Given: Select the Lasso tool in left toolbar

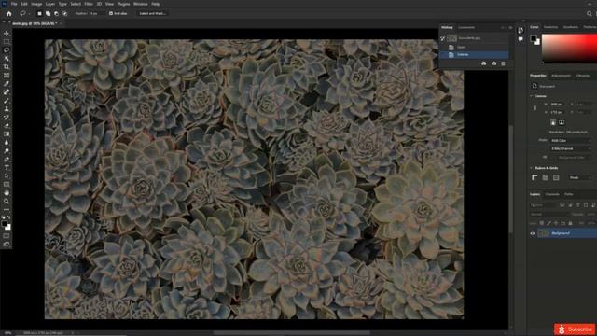Looking at the screenshot, I should 7,50.
